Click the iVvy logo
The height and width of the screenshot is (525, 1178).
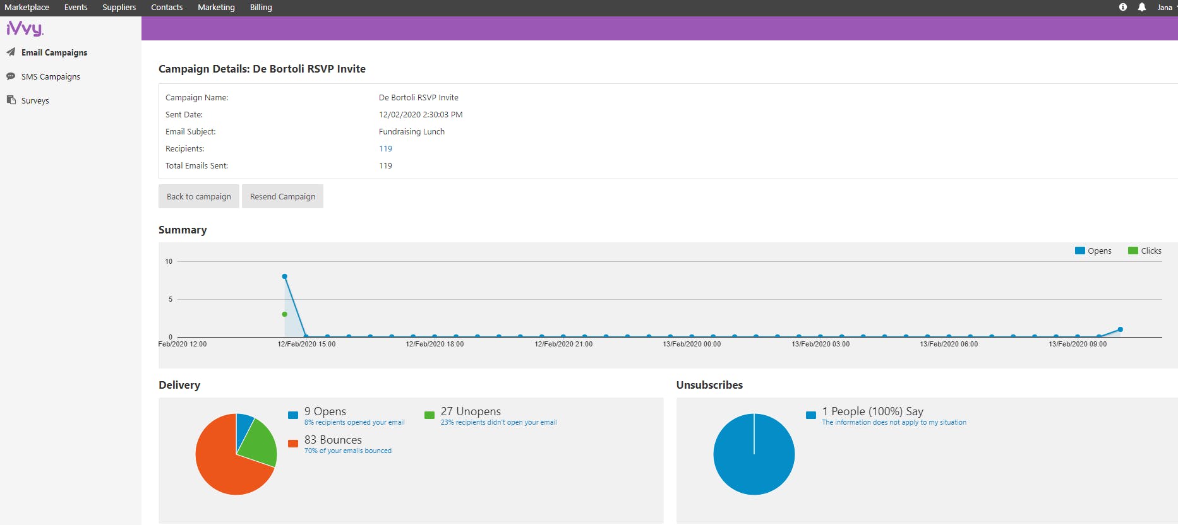[x=25, y=28]
